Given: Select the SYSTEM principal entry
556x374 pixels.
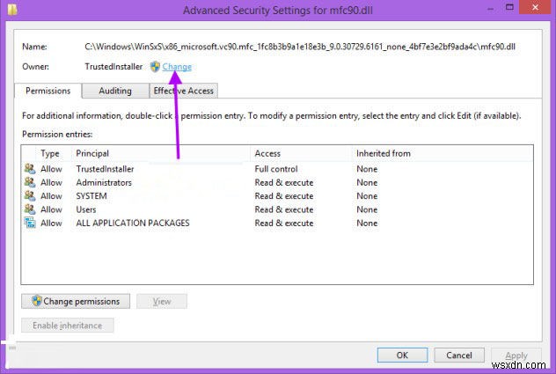Looking at the screenshot, I should point(91,196).
